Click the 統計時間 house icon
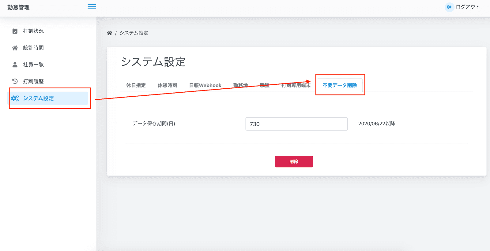 click(15, 48)
